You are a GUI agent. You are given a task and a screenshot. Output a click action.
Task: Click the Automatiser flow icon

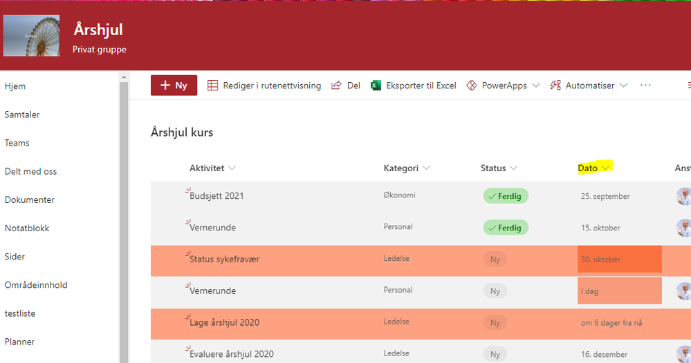pyautogui.click(x=555, y=86)
